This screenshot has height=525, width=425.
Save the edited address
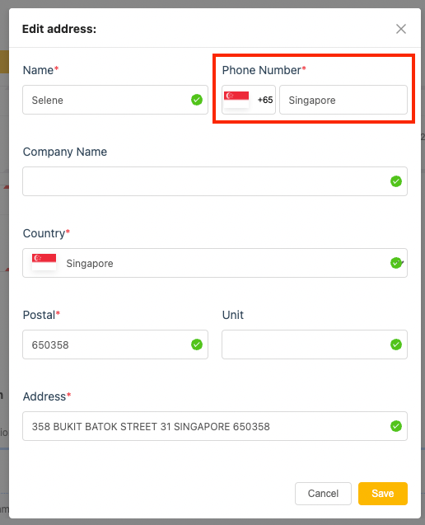point(383,494)
